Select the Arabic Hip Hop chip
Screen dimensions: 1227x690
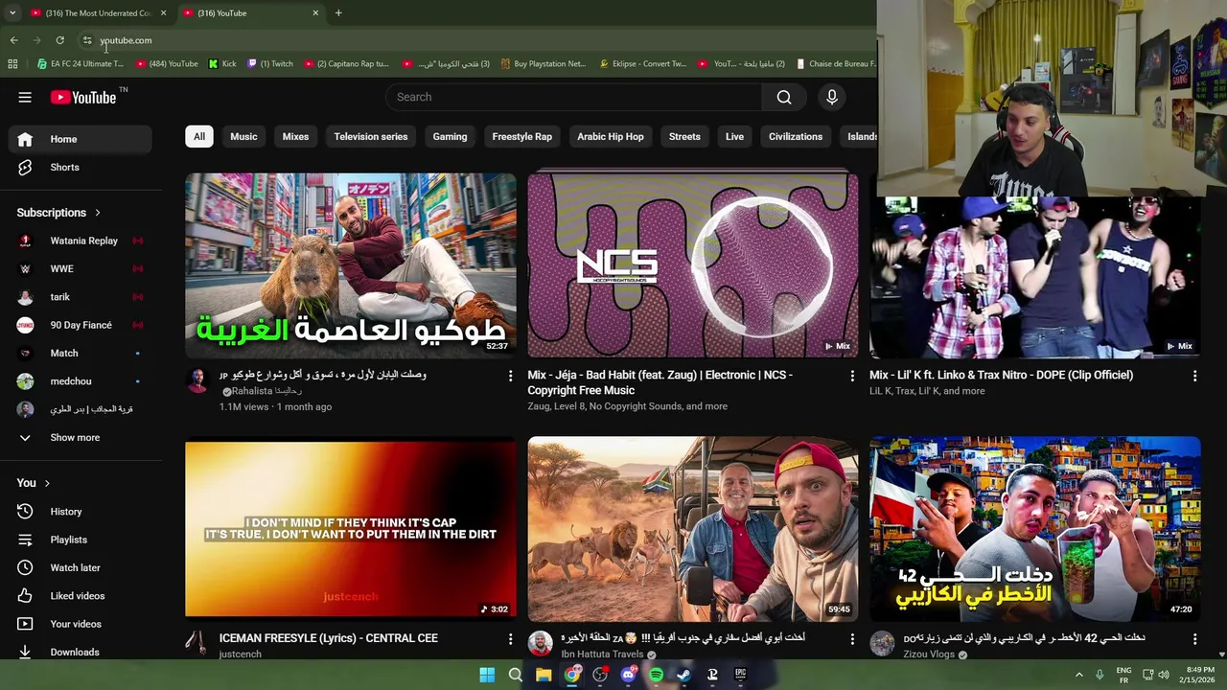[x=611, y=136]
